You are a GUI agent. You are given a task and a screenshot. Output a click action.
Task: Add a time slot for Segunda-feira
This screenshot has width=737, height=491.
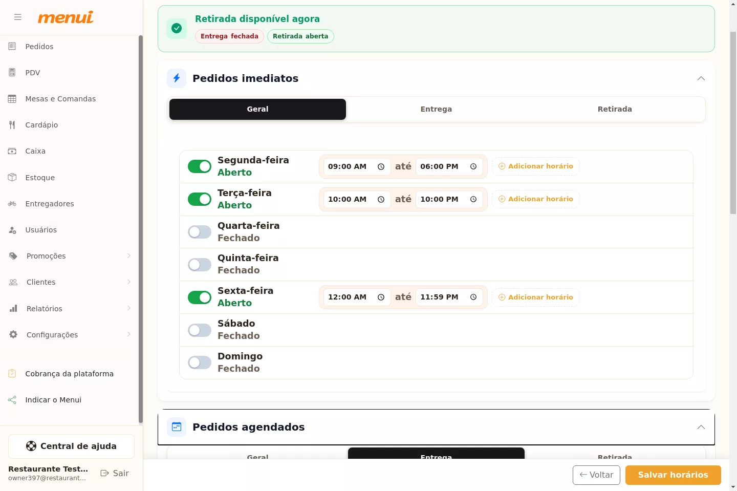click(x=536, y=166)
